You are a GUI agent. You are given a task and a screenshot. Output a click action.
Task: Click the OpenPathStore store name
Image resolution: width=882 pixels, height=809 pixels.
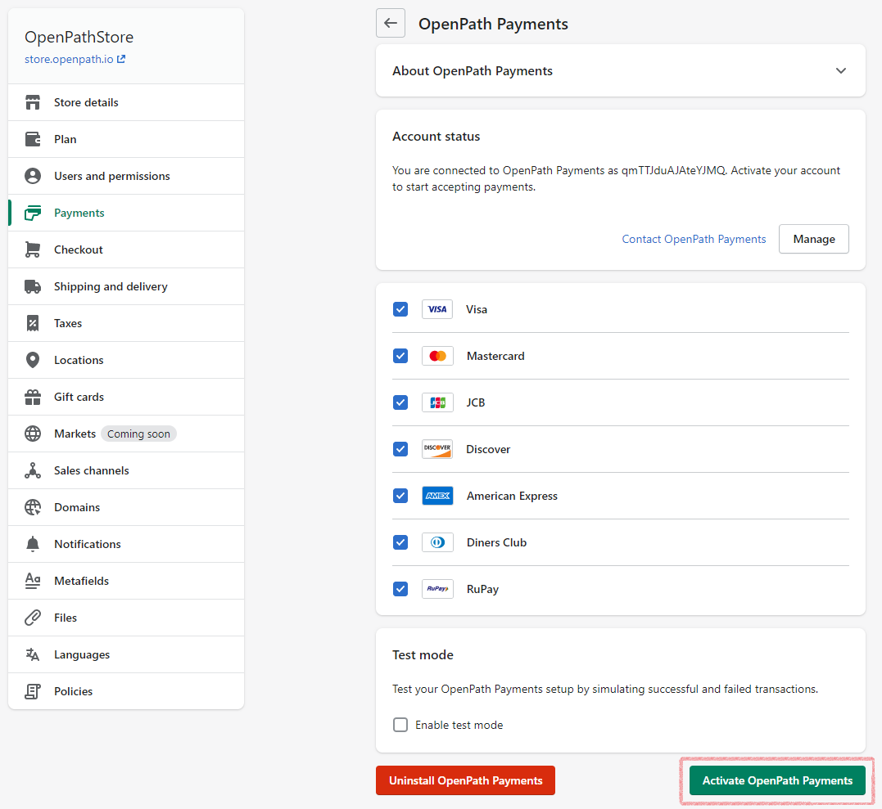pyautogui.click(x=79, y=37)
